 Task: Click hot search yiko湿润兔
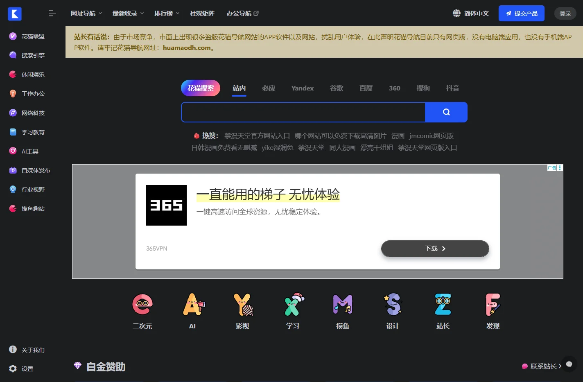[278, 147]
